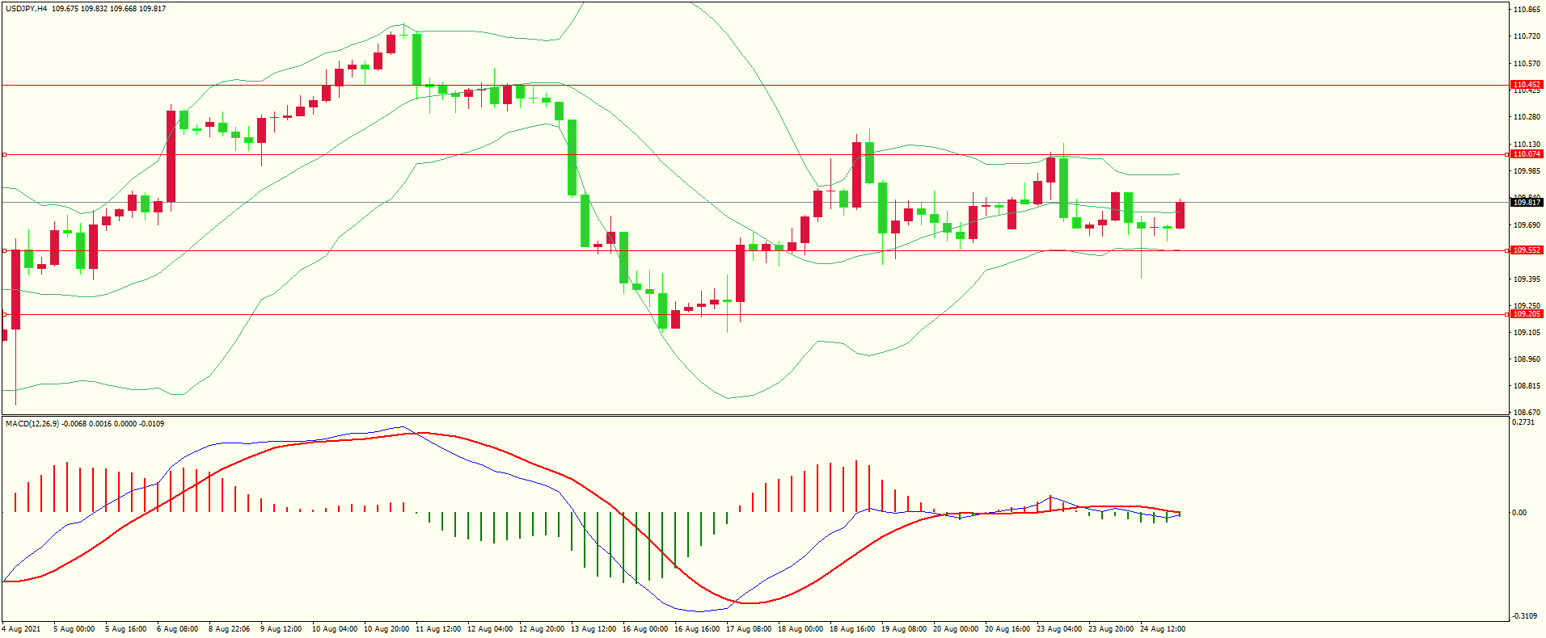This screenshot has width=1546, height=638.
Task: Click MACD scale value -0.3109
Action: [1525, 616]
